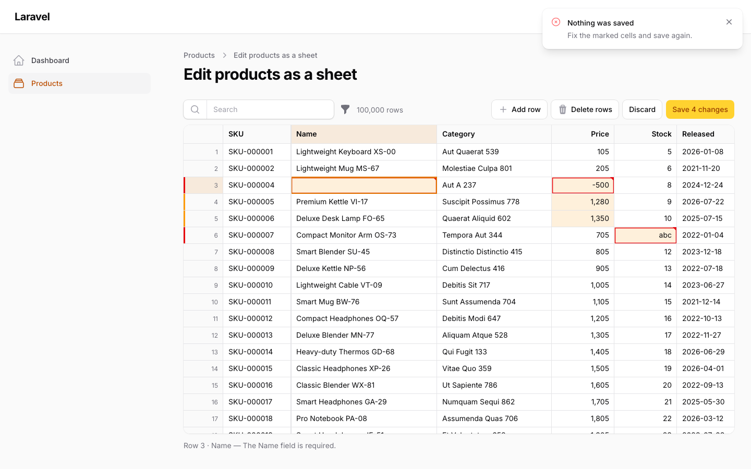
Task: Select cell 'Pro Notebook PA-08'
Action: tap(364, 418)
